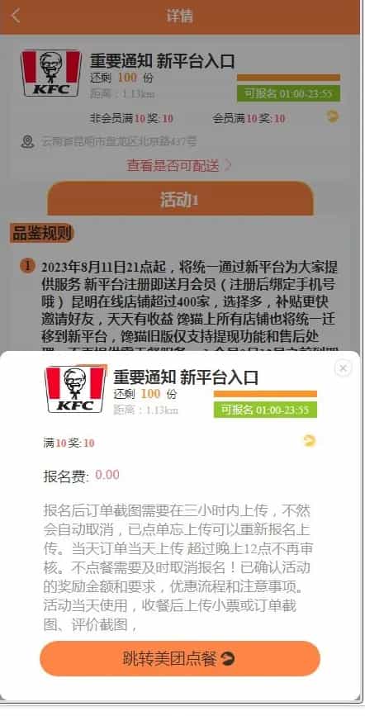Click the background 可报名 01:00-23:55 badge
Viewport: 365px width, 716px height.
click(288, 93)
